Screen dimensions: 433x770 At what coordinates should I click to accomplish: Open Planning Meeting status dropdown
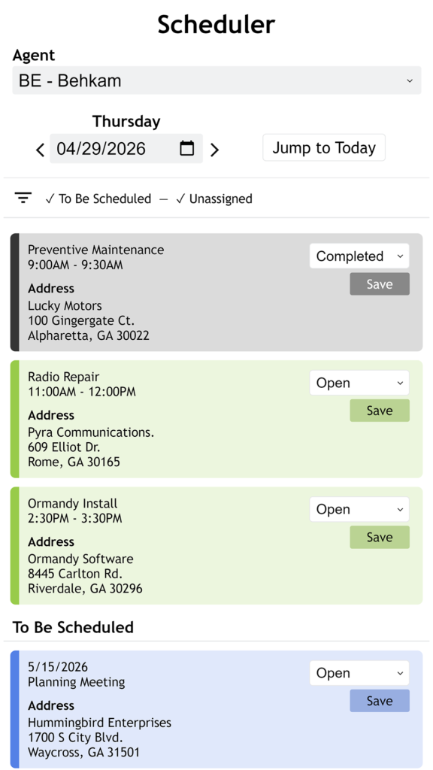[359, 673]
